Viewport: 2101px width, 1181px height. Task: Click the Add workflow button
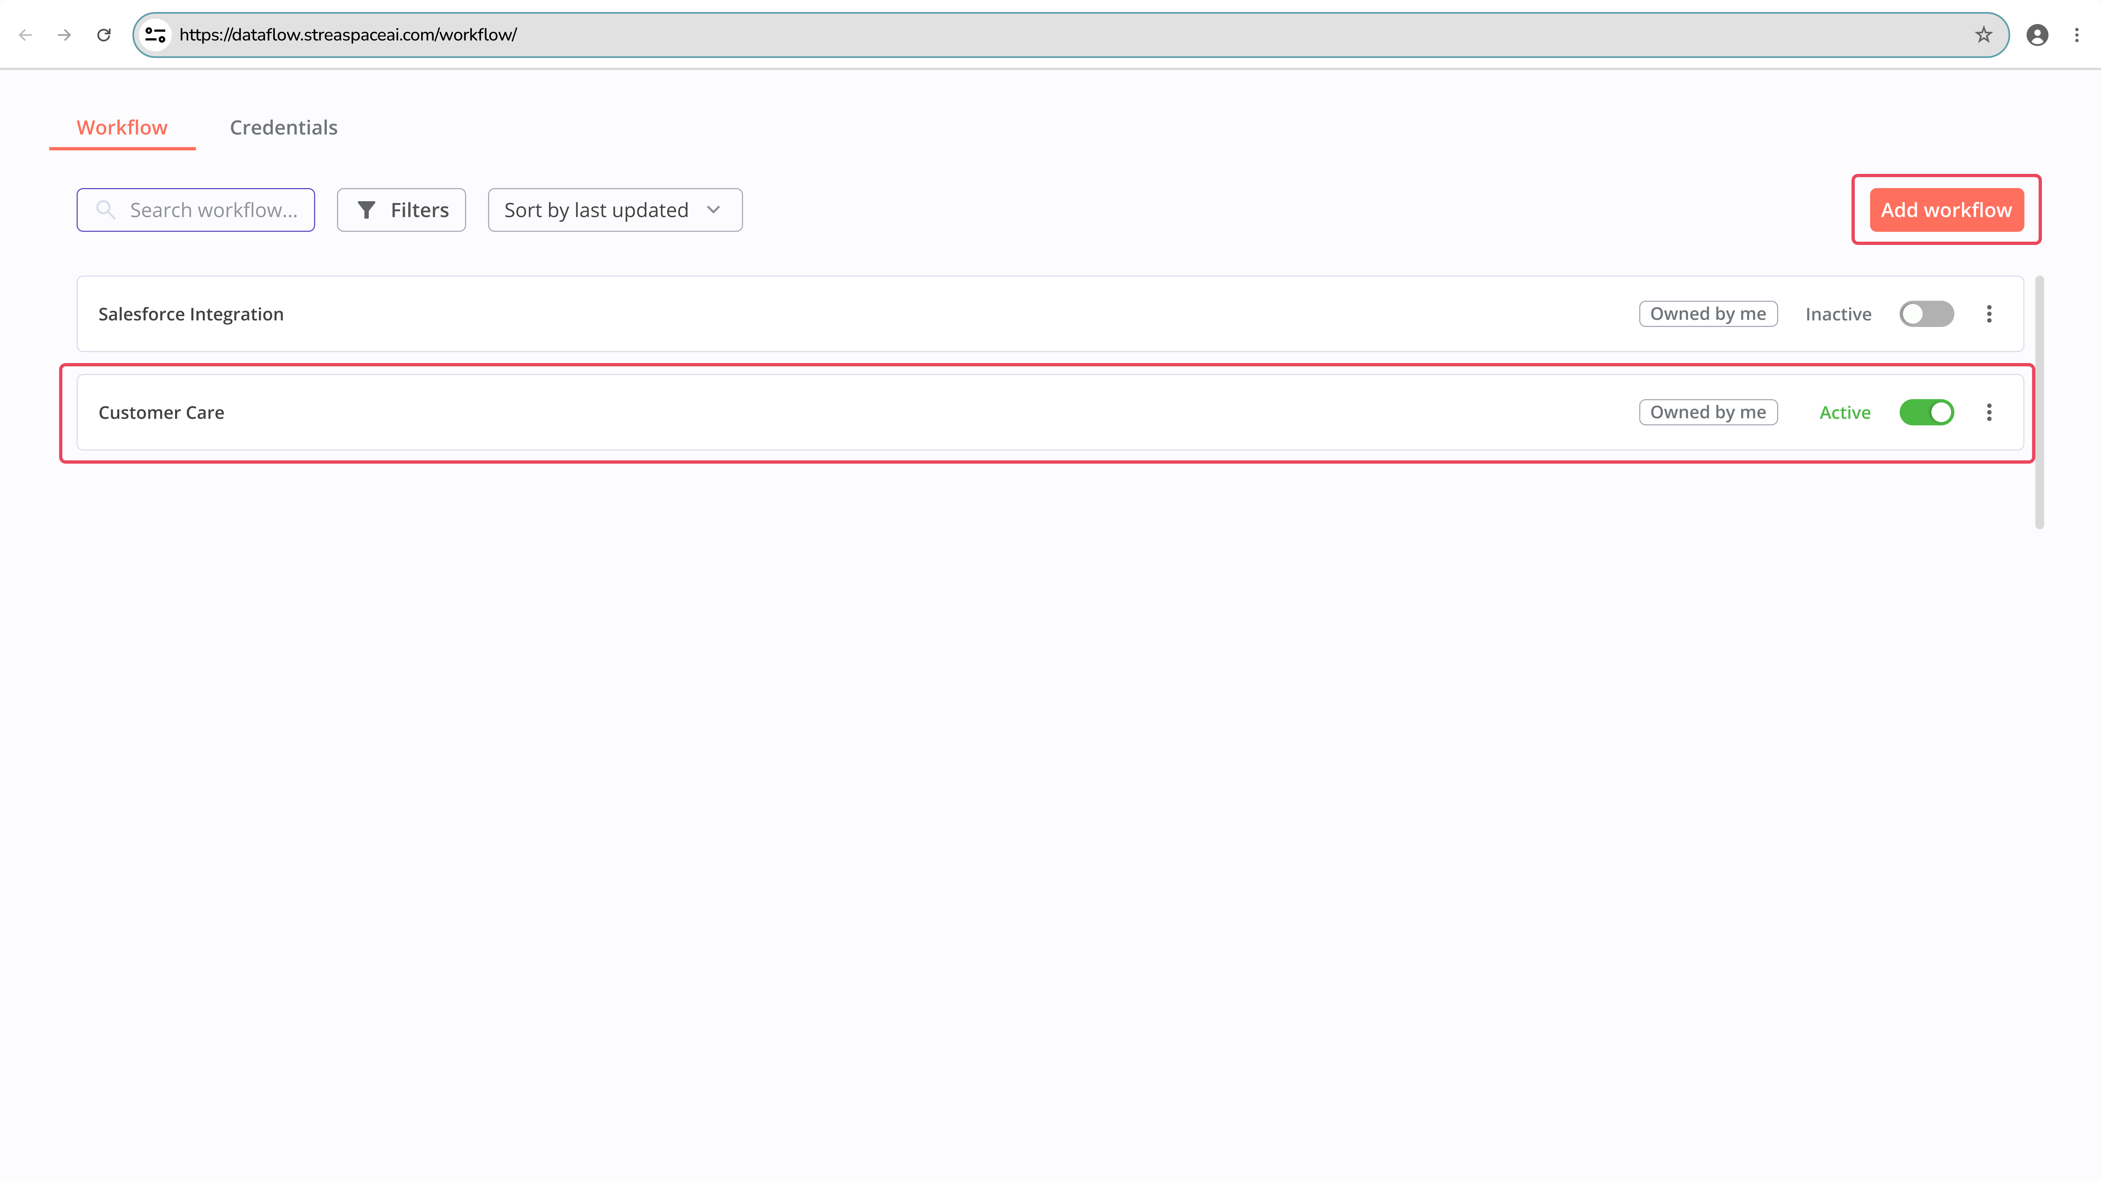[1946, 210]
